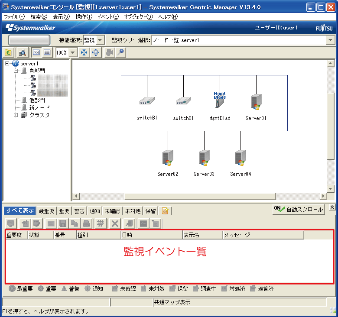
Task: Click the speech bubble event toolbar icon
Action: [11, 223]
